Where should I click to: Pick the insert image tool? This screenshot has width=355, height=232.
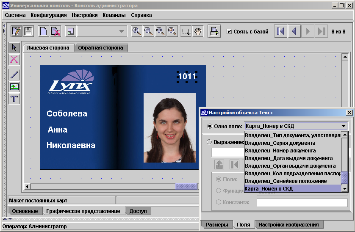click(x=14, y=87)
